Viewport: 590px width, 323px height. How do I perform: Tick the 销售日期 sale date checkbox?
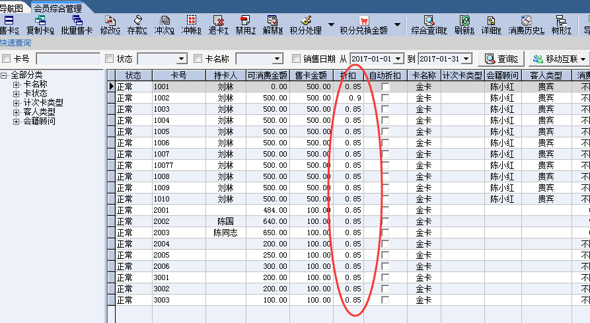click(296, 59)
